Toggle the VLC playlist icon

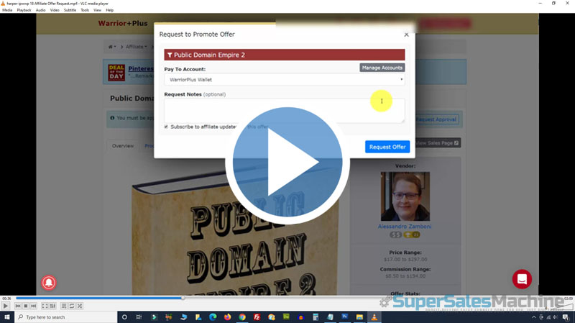[x=64, y=306]
